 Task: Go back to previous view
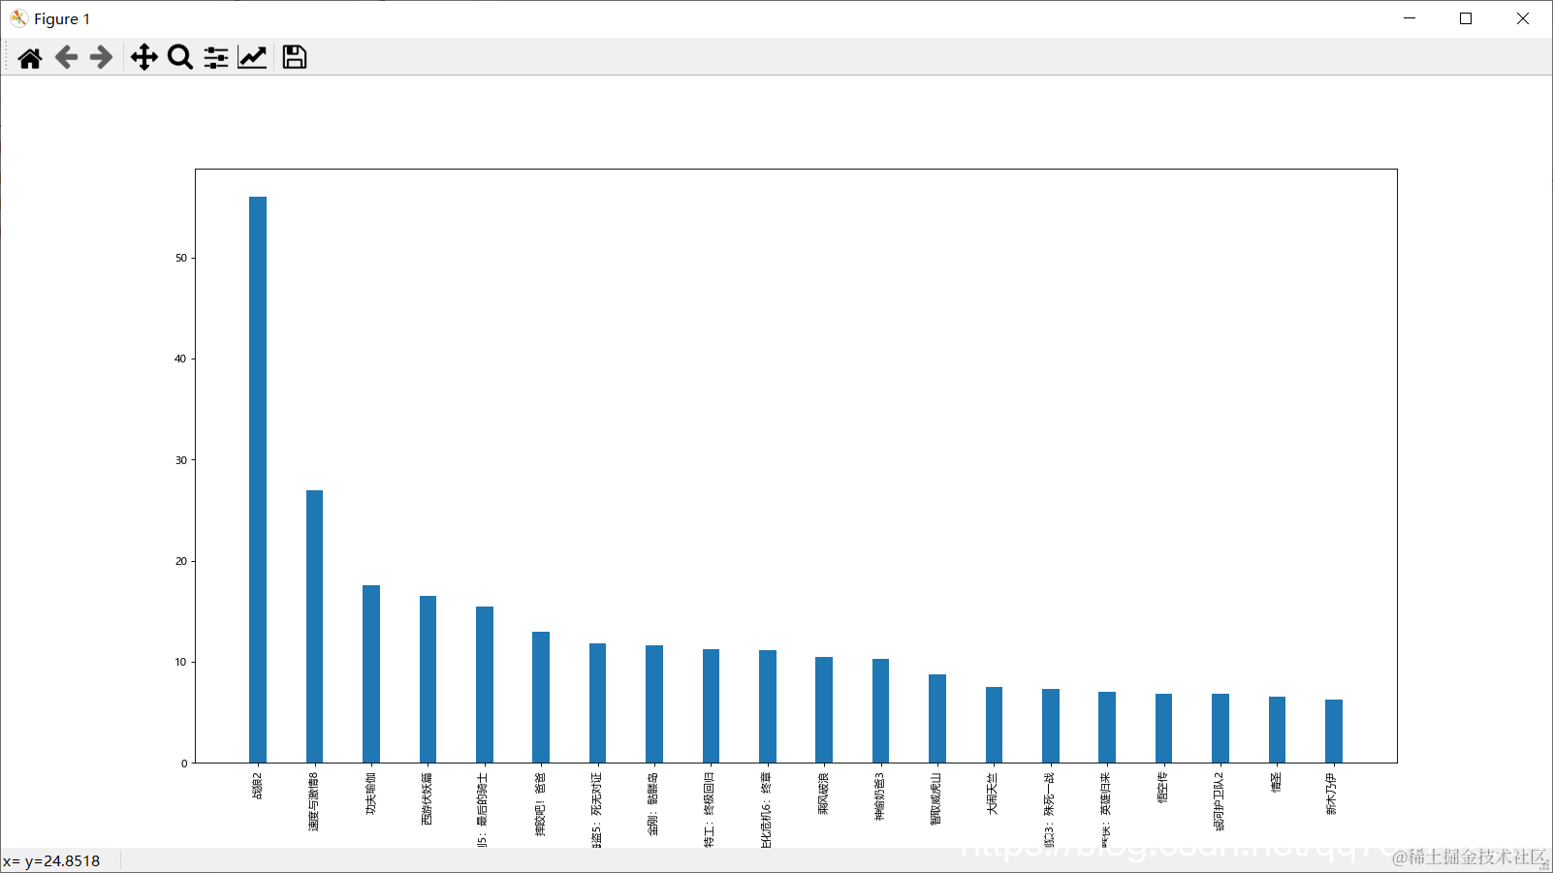(x=66, y=58)
